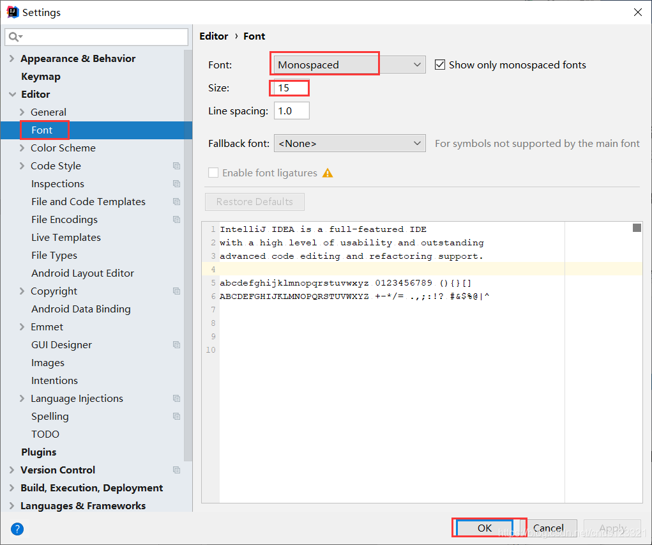Click the font ligatures warning icon
The image size is (652, 545).
328,173
